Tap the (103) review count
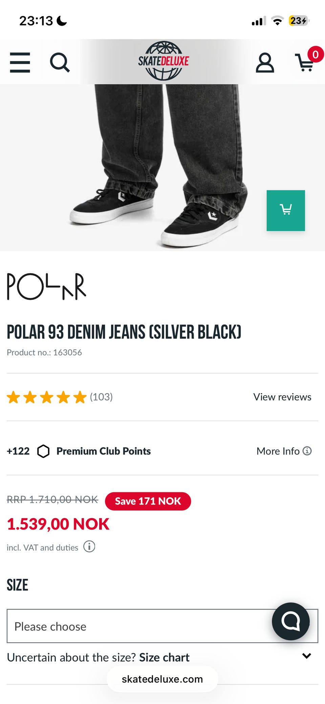 pyautogui.click(x=101, y=397)
